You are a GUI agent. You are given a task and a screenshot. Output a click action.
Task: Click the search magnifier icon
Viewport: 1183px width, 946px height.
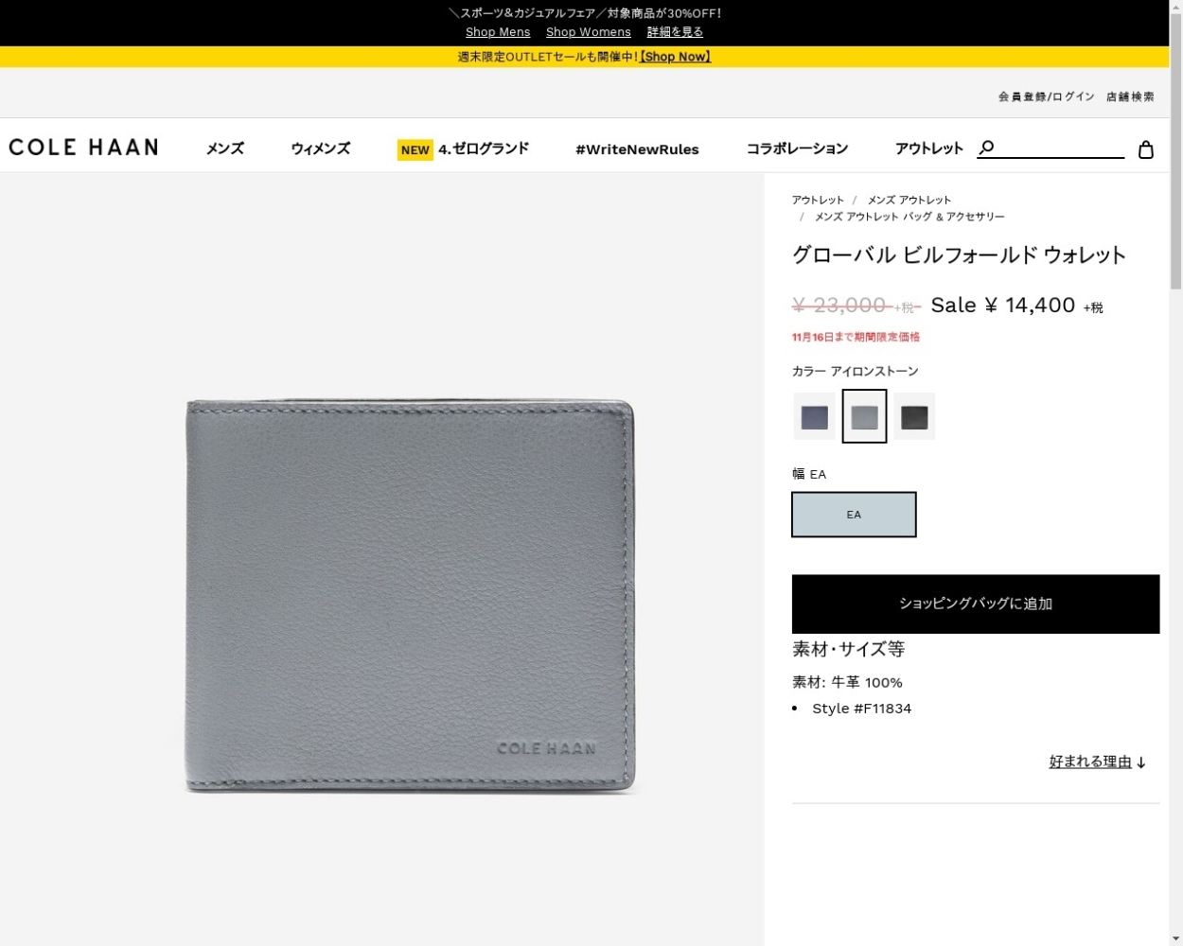986,148
